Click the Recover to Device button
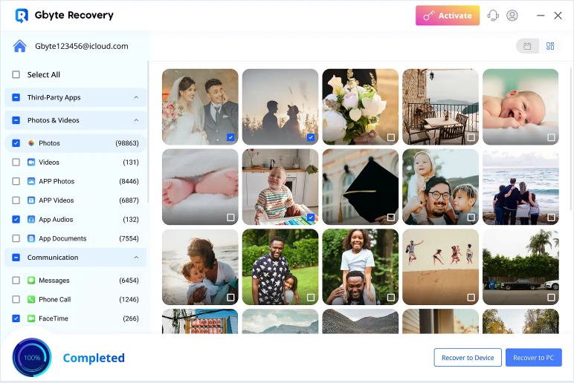The width and height of the screenshot is (574, 383). (468, 358)
